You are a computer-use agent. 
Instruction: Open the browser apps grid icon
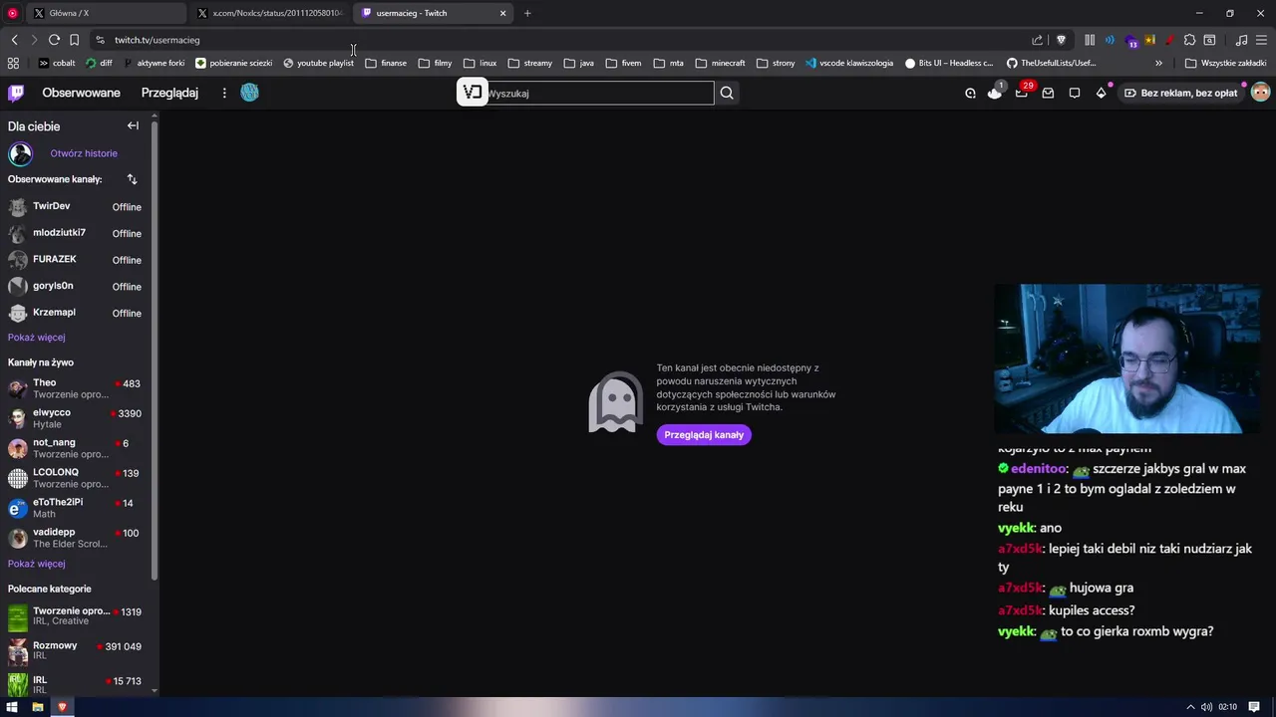point(13,63)
